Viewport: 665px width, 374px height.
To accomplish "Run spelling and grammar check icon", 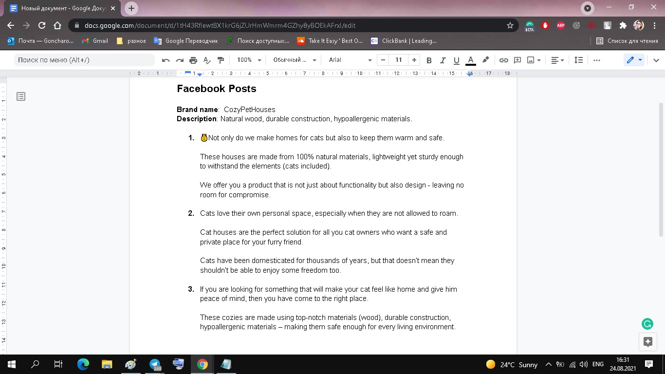I will (x=207, y=60).
